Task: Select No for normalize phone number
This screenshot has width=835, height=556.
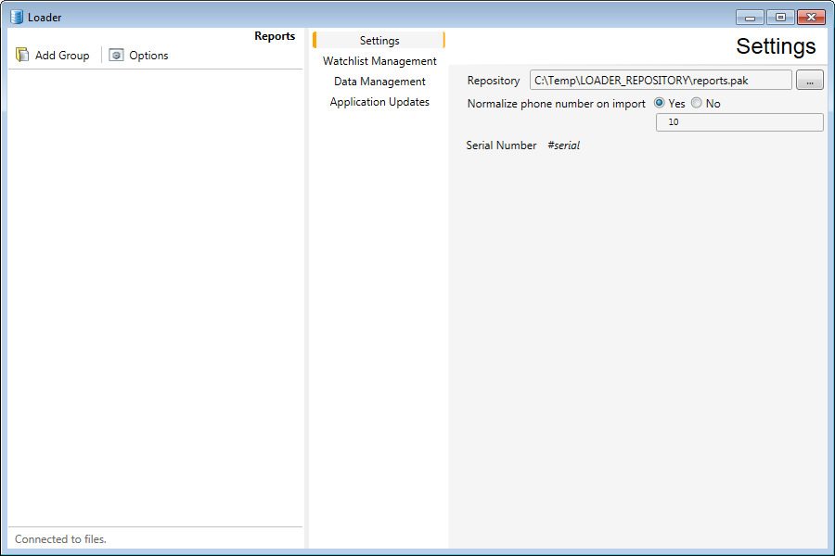Action: pyautogui.click(x=697, y=103)
